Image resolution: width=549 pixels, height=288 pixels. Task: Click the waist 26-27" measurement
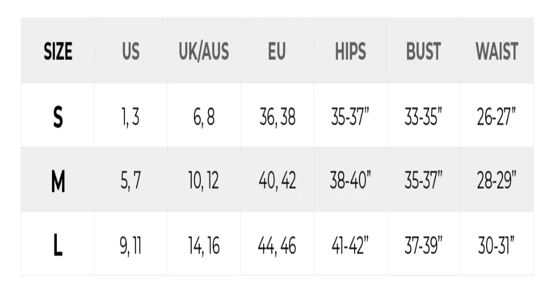click(x=496, y=117)
